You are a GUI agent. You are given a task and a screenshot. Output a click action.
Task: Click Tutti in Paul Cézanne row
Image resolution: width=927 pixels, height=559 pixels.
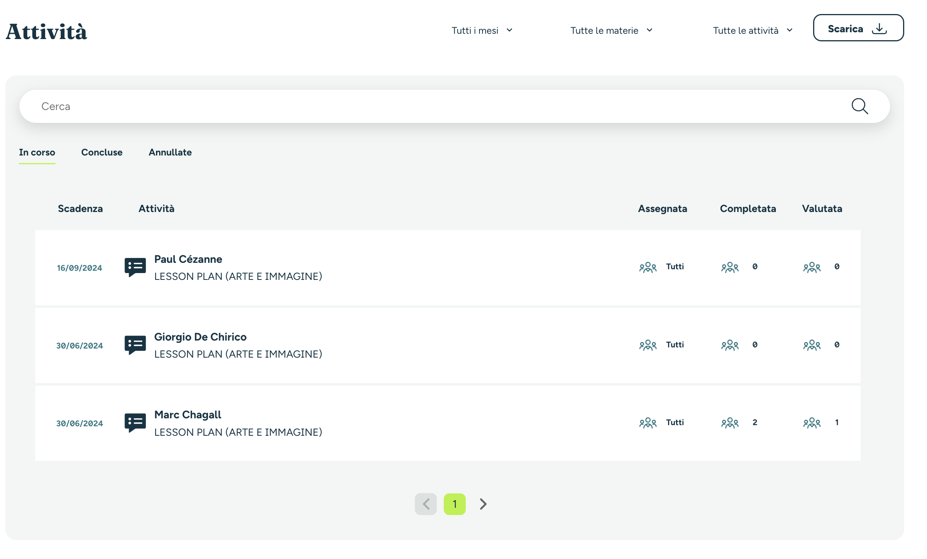[675, 267]
